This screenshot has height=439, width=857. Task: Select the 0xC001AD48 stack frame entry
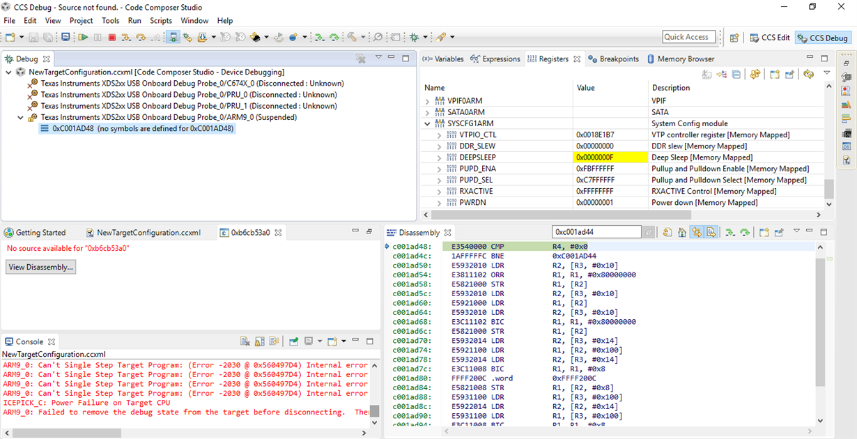click(x=138, y=128)
